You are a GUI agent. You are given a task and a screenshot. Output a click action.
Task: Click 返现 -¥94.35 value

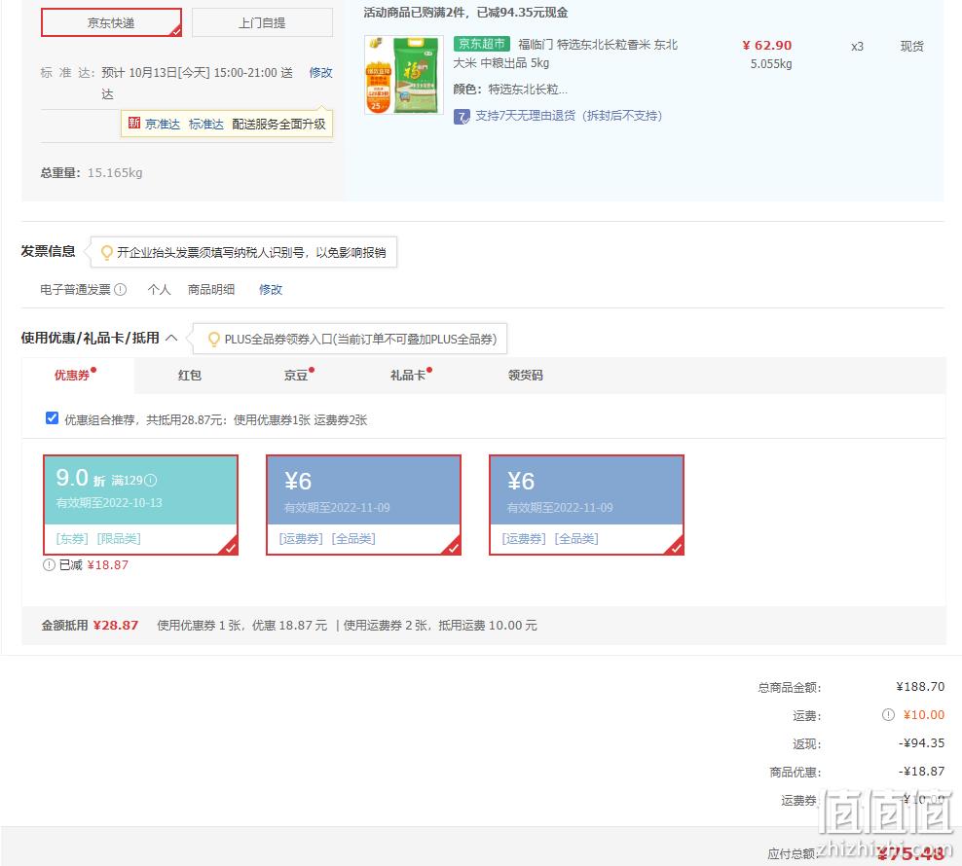click(921, 742)
